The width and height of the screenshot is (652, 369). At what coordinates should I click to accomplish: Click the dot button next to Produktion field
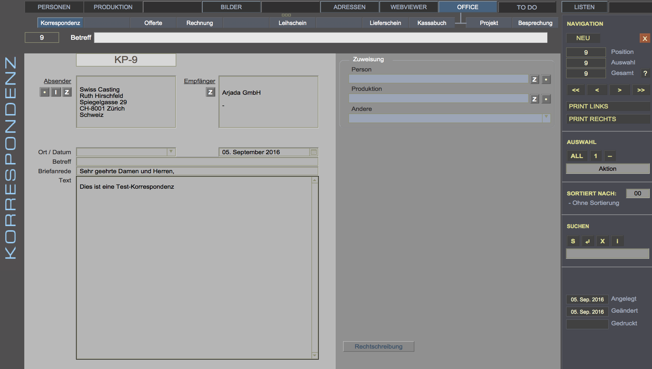tap(546, 99)
